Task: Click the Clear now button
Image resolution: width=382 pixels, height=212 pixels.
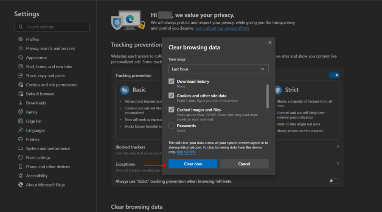Action: [193, 164]
